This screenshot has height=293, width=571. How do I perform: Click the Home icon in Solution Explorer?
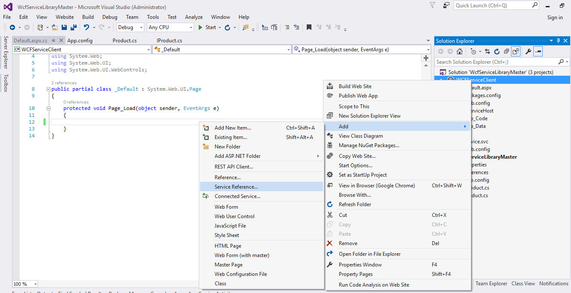coord(460,52)
